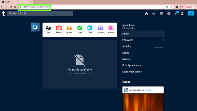The image size is (197, 111).
Task: Follow ericeofanderson in Radar
Action: 148,90
